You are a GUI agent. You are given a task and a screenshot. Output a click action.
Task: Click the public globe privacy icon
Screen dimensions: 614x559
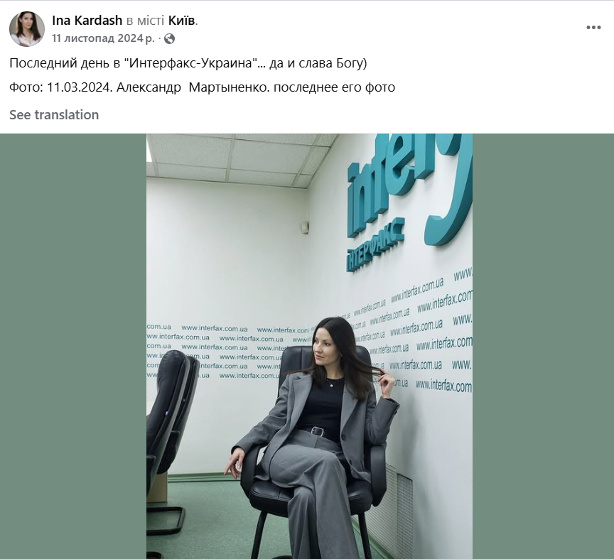[169, 39]
